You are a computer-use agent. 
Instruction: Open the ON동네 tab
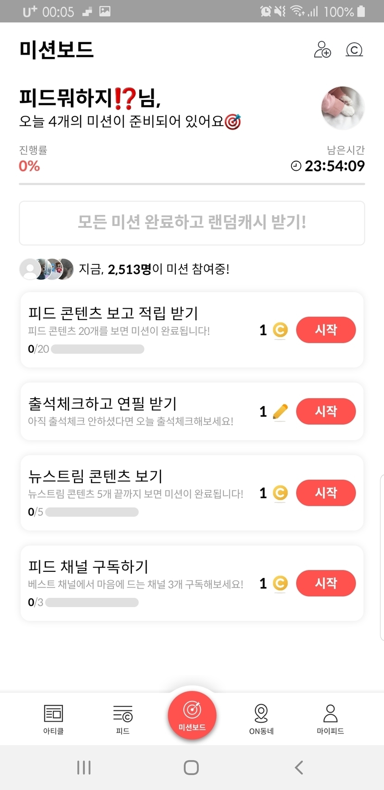(x=261, y=719)
